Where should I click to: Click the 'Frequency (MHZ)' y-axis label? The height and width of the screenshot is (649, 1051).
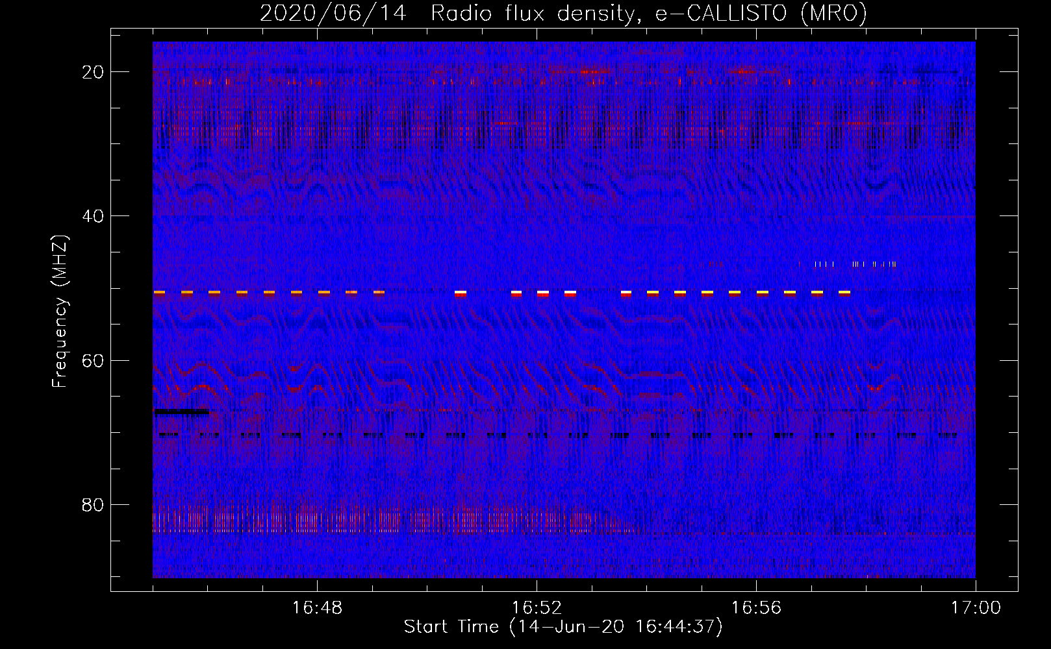[60, 312]
